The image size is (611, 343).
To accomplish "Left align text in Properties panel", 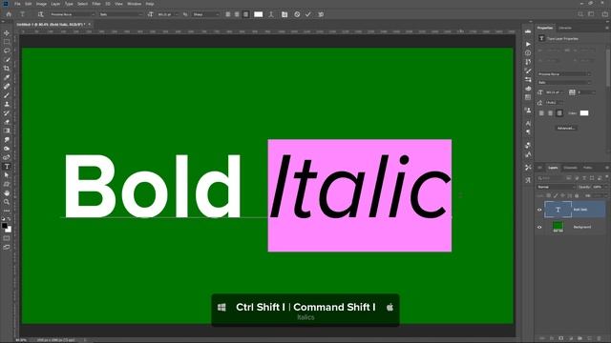I will 541,113.
